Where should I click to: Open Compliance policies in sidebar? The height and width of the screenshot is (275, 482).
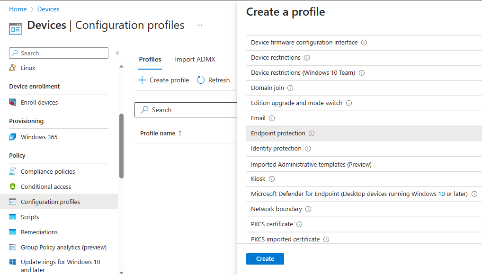(48, 172)
